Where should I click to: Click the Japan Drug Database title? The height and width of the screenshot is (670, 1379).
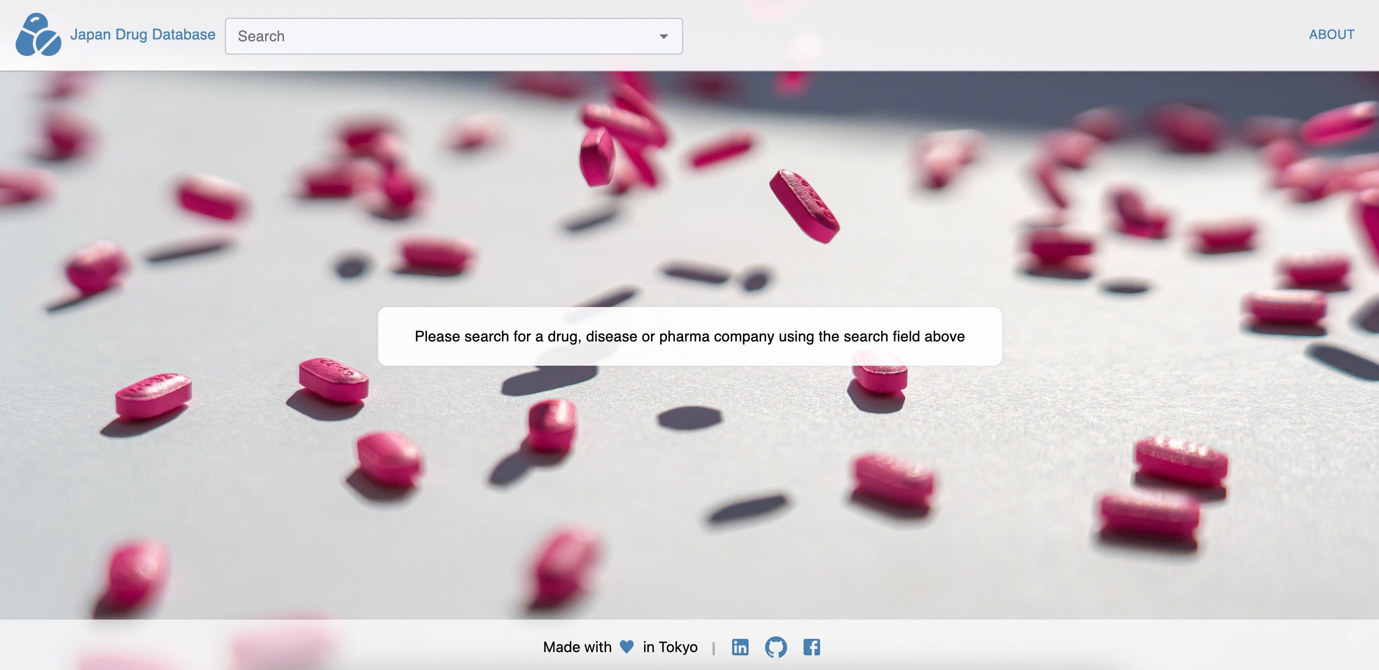coord(142,35)
